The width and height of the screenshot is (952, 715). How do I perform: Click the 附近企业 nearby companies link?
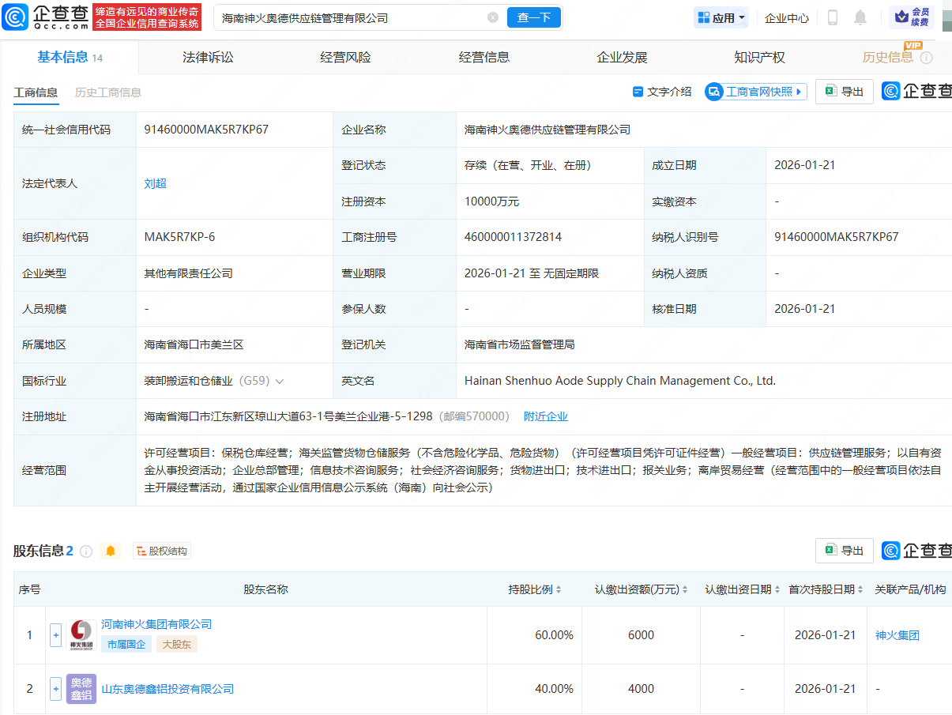click(x=546, y=416)
